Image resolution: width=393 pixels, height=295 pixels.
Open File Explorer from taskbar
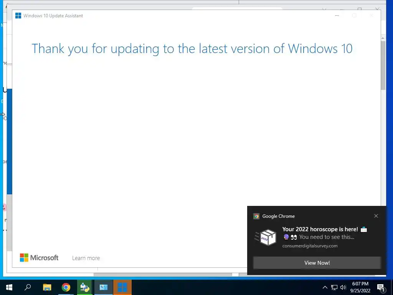(47, 287)
